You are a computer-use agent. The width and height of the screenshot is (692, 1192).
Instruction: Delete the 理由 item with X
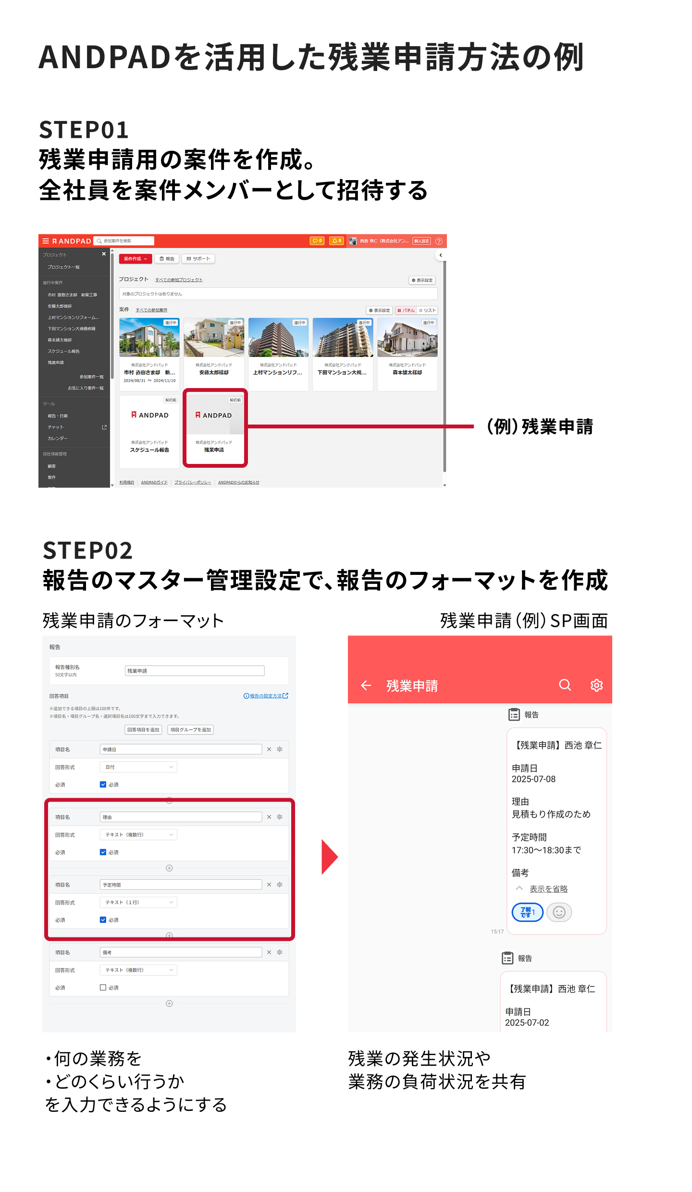(x=269, y=817)
